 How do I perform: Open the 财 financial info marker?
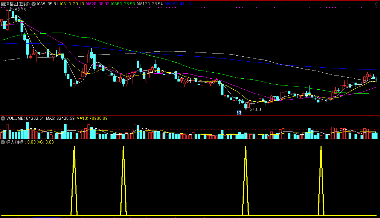pyautogui.click(x=239, y=112)
